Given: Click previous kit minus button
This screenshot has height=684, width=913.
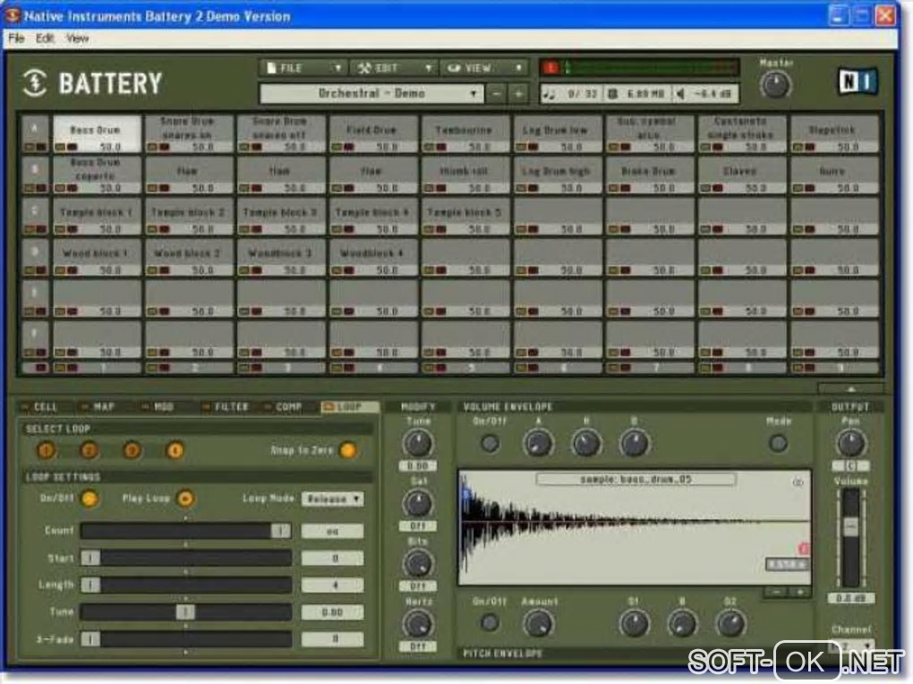Looking at the screenshot, I should (496, 93).
